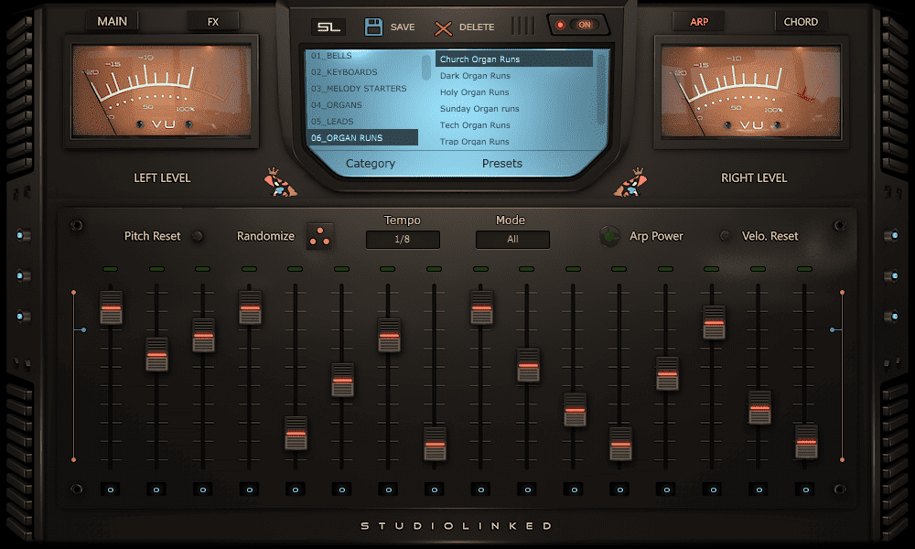Click the floppy disk Save icon
The width and height of the screenshot is (915, 549).
click(373, 27)
